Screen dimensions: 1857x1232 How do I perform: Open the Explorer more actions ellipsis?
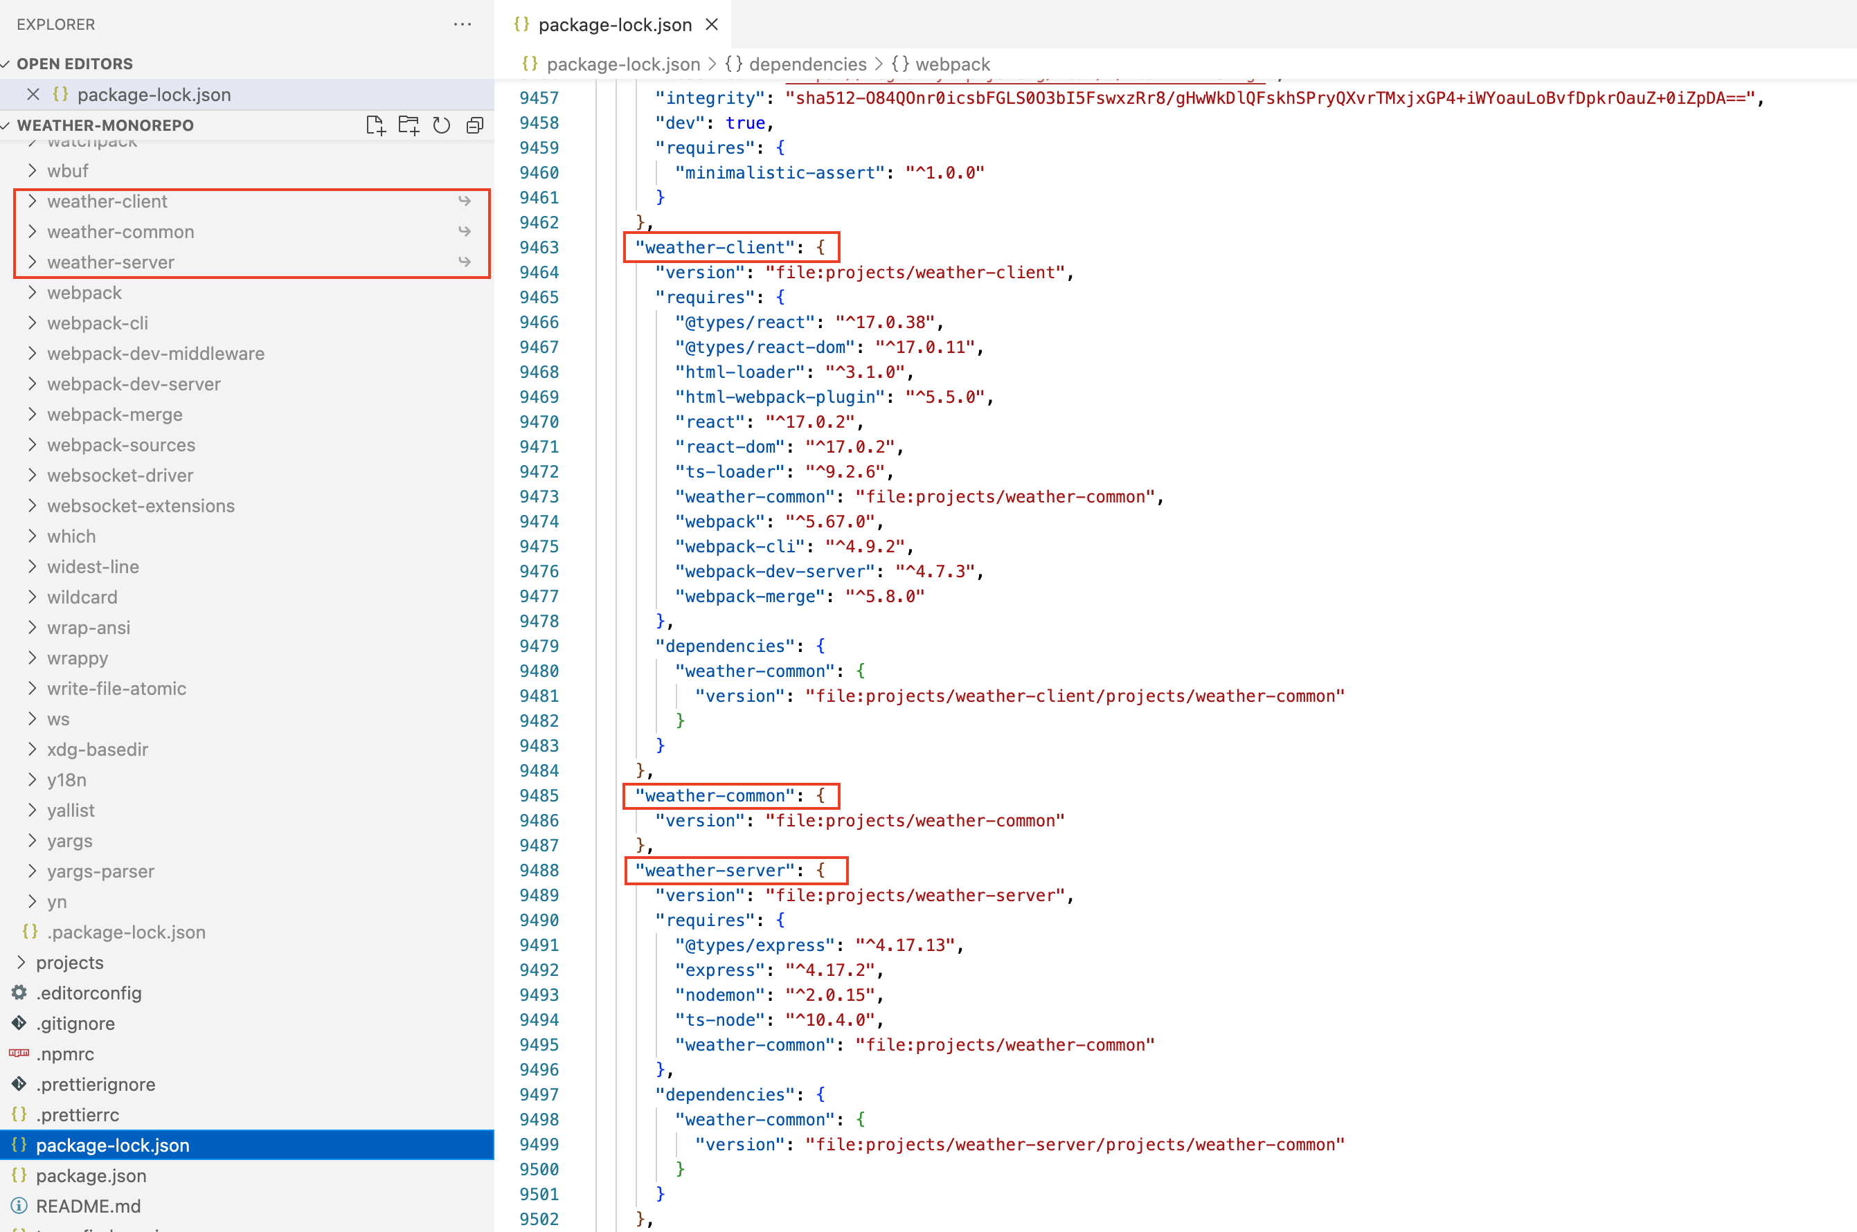[463, 24]
